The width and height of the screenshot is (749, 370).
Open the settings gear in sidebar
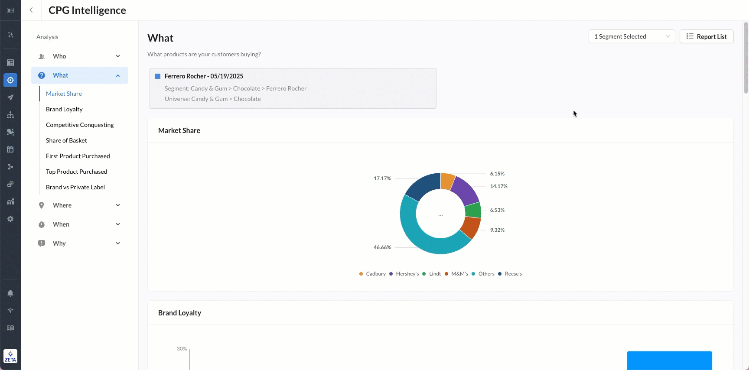coord(10,219)
